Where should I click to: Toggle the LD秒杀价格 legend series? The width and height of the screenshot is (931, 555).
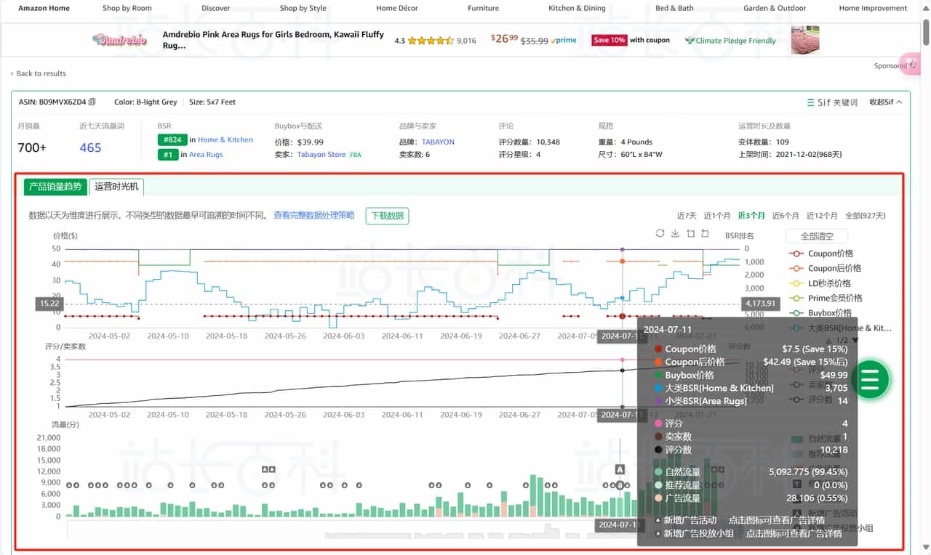point(820,283)
